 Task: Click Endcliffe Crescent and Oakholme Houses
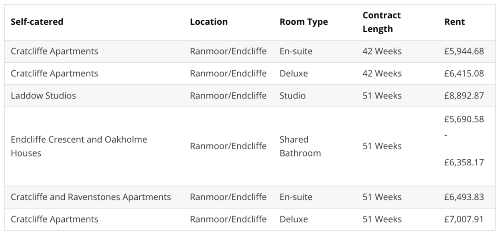[79, 146]
